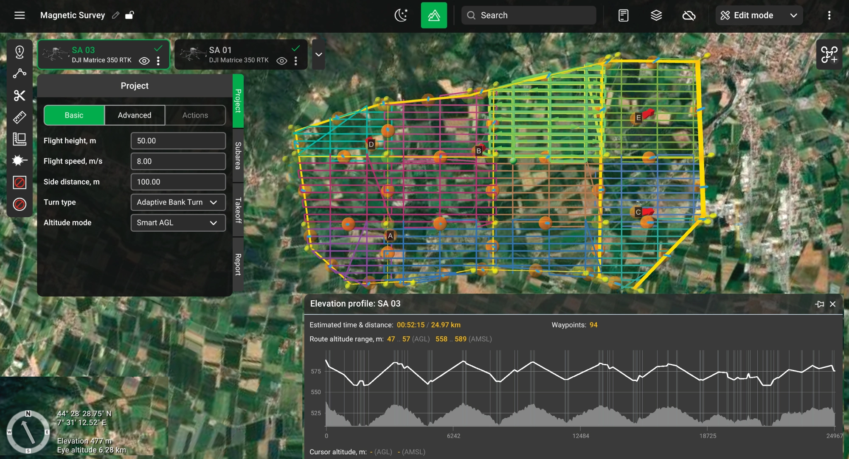Viewport: 849px width, 459px height.
Task: Toggle the offline cloud icon
Action: [689, 16]
